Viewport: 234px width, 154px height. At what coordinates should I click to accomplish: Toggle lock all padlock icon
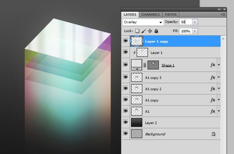click(156, 31)
